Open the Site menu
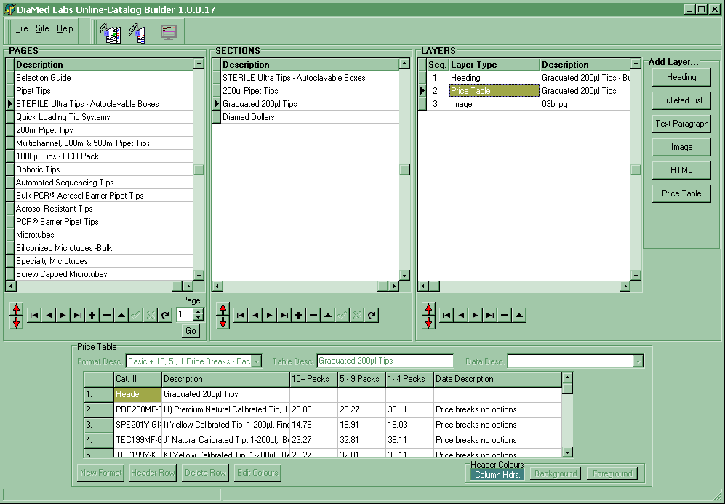 [42, 28]
